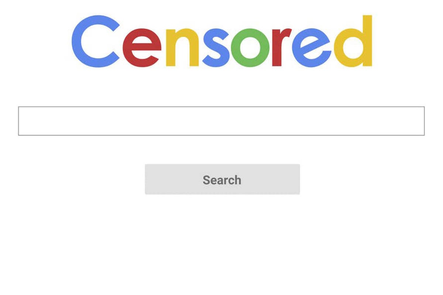Click the outlined text box above the Search button

tap(221, 121)
